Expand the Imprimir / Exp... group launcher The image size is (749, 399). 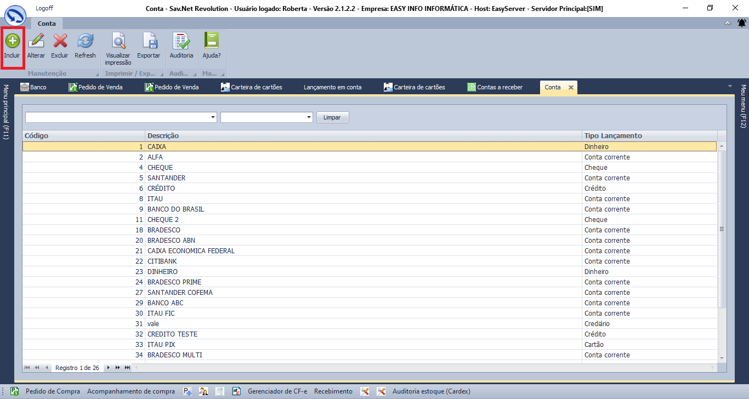162,74
